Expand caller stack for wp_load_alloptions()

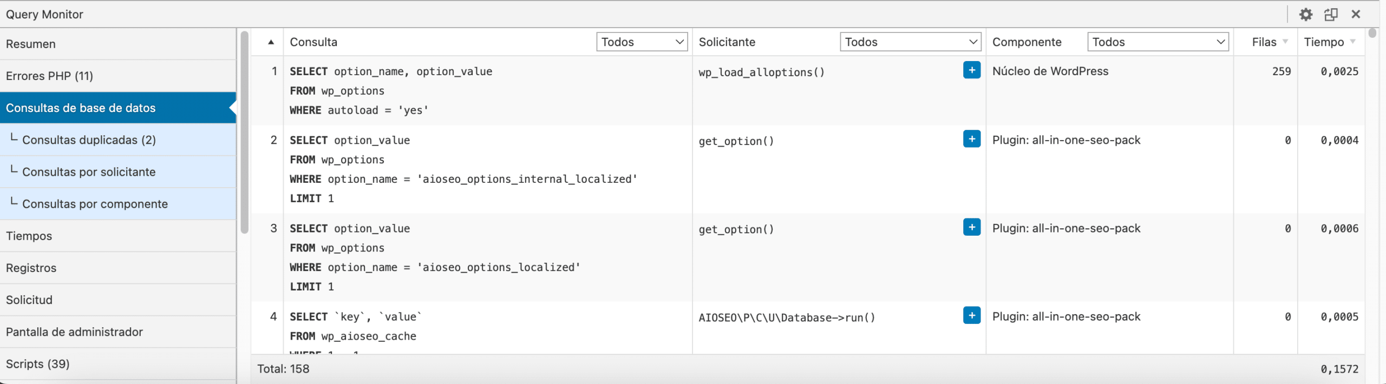click(971, 70)
